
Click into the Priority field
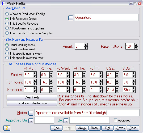(x=79, y=46)
